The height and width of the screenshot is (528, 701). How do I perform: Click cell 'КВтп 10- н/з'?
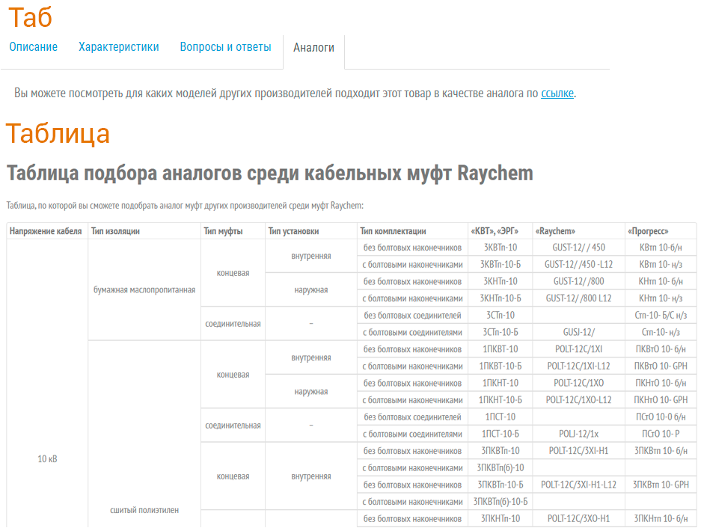pos(661,264)
